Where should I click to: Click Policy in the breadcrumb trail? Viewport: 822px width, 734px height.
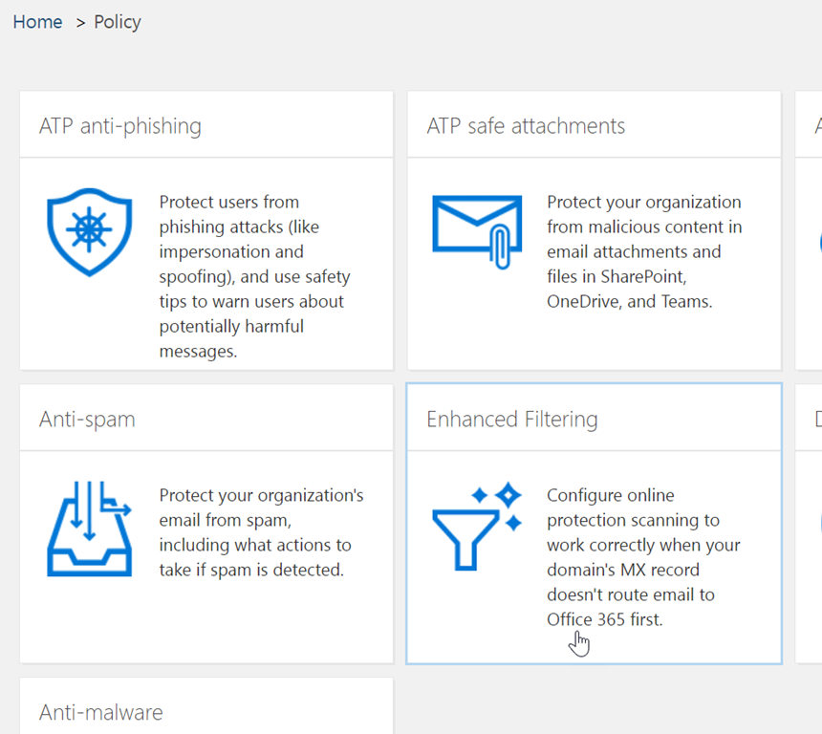click(118, 22)
